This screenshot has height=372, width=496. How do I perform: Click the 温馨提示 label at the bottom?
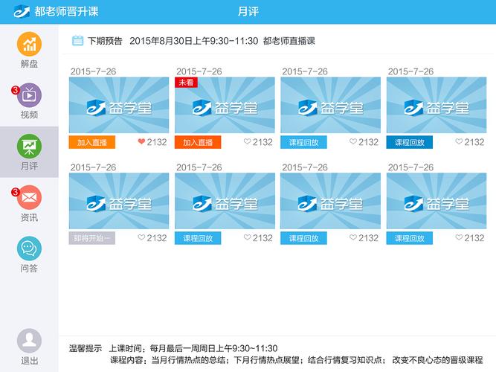86,348
